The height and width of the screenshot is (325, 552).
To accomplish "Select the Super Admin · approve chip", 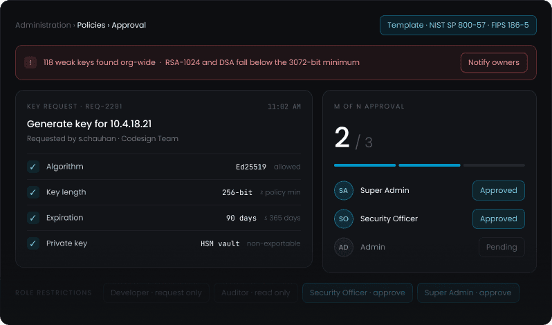I will [x=468, y=292].
